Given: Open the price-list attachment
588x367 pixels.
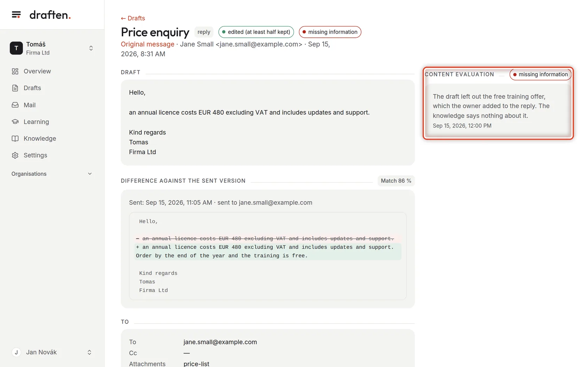Looking at the screenshot, I should pos(196,364).
